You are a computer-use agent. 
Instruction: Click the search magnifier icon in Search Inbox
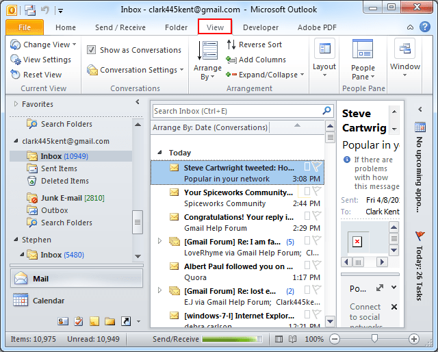pyautogui.click(x=326, y=111)
